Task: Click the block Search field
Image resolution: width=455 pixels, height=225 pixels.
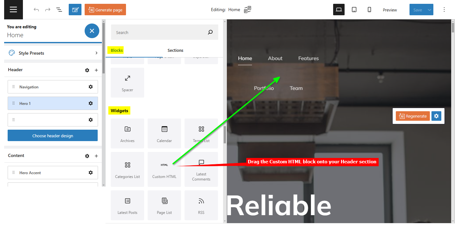Action: (164, 32)
